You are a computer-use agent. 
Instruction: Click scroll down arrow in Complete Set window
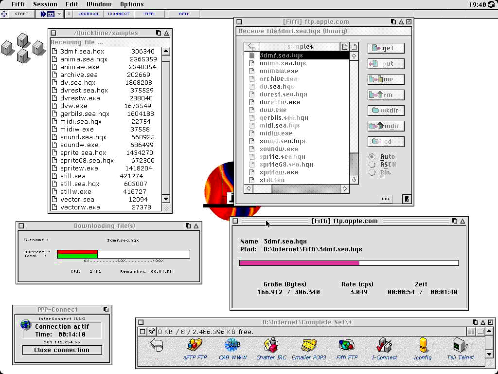(489, 354)
